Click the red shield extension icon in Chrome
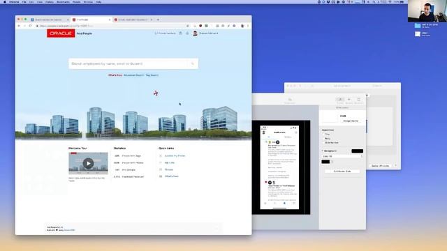Viewport: 447px width, 251px height. tap(200, 26)
